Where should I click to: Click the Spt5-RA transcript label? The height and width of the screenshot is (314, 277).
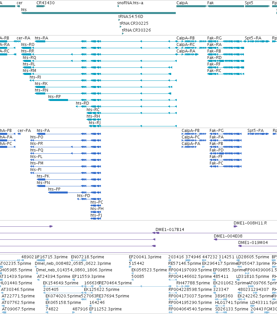pos(253,38)
